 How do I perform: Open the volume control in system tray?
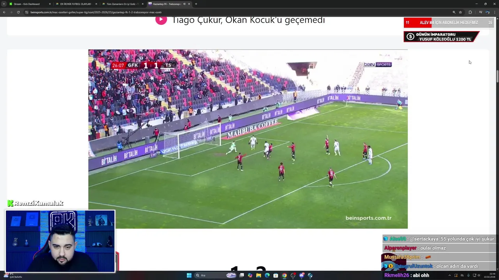[479, 275]
